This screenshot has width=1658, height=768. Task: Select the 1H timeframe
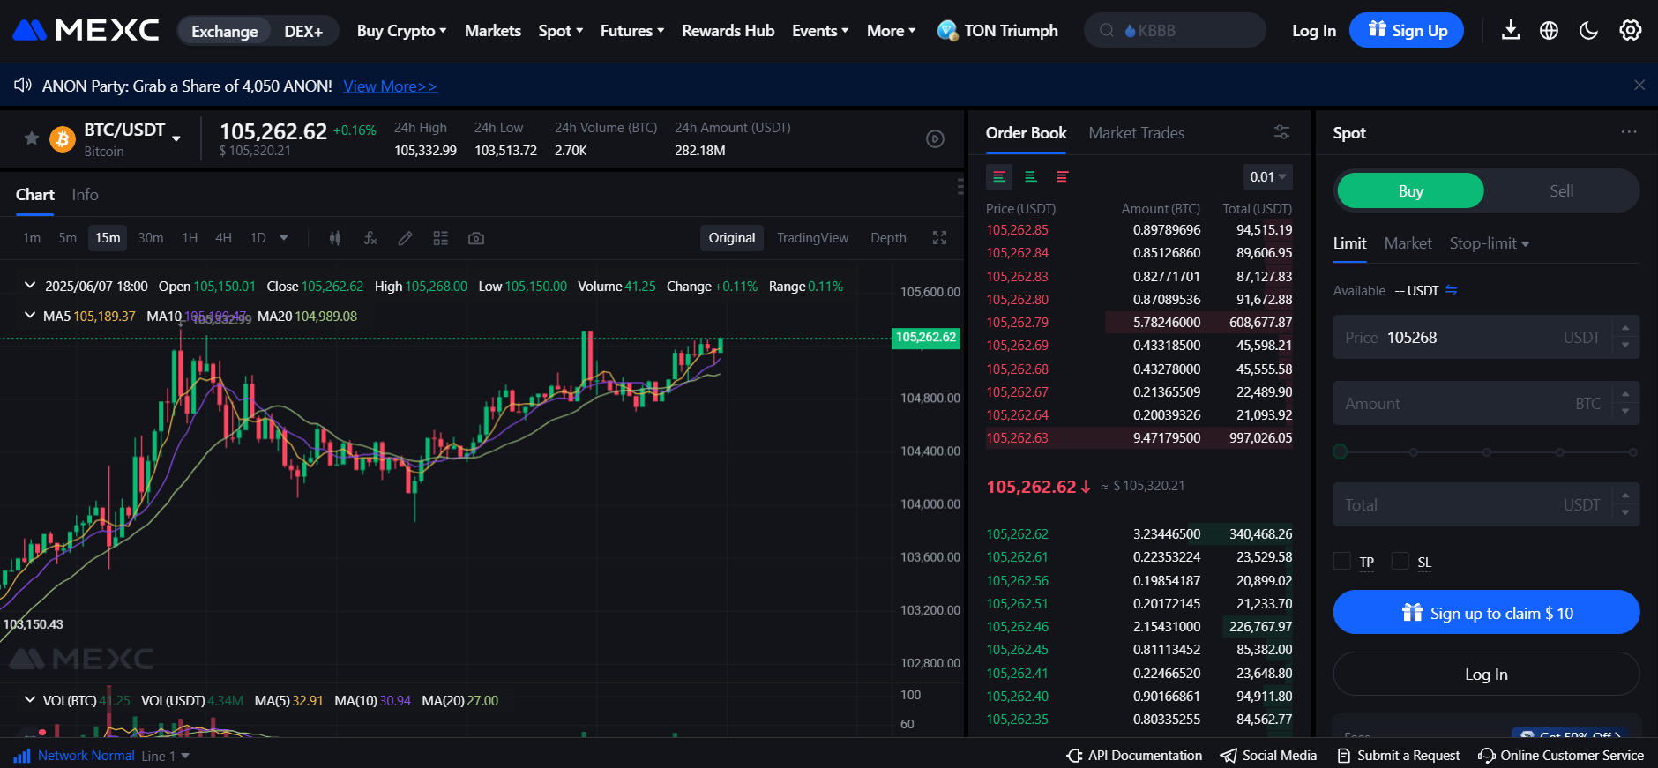coord(190,238)
